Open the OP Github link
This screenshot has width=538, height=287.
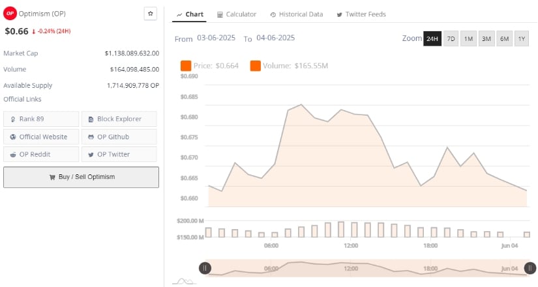119,137
